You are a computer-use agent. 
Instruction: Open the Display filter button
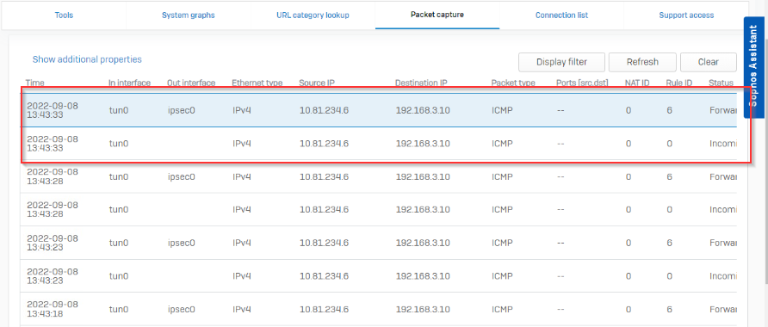562,62
